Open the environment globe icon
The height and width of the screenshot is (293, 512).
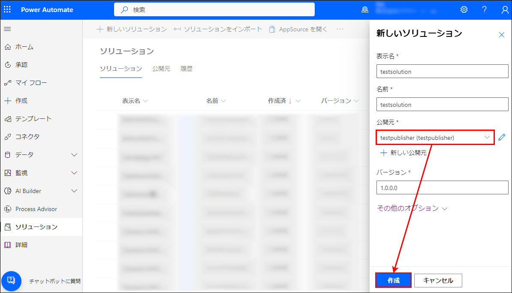(x=365, y=10)
